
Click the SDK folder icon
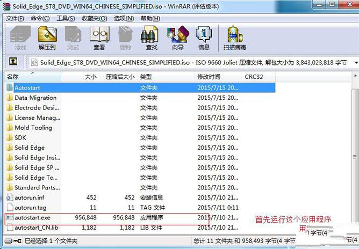pos(10,137)
